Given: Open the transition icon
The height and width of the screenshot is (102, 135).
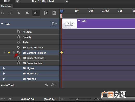Looking at the screenshot, I should point(54,13).
